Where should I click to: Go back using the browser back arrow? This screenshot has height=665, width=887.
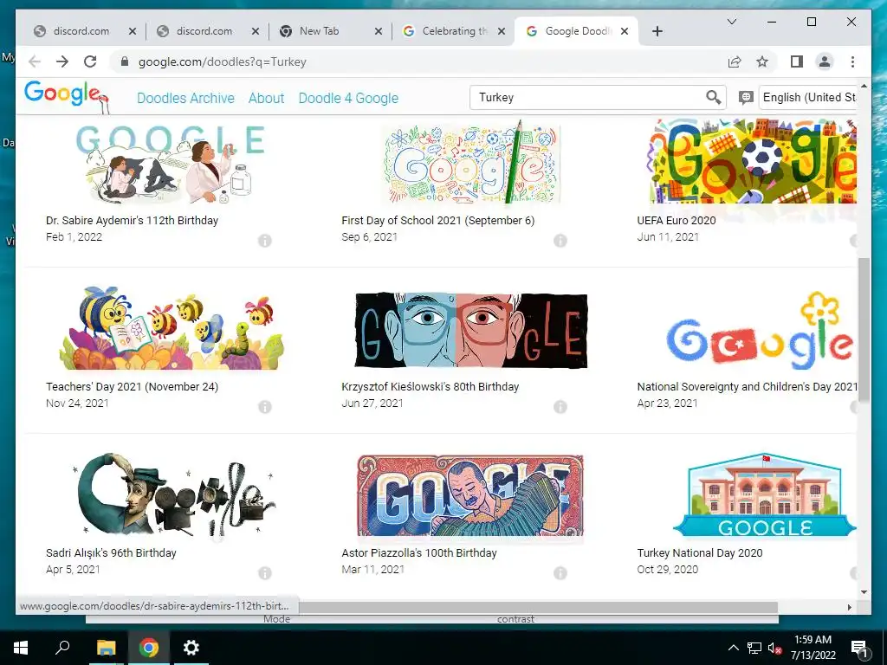point(35,61)
